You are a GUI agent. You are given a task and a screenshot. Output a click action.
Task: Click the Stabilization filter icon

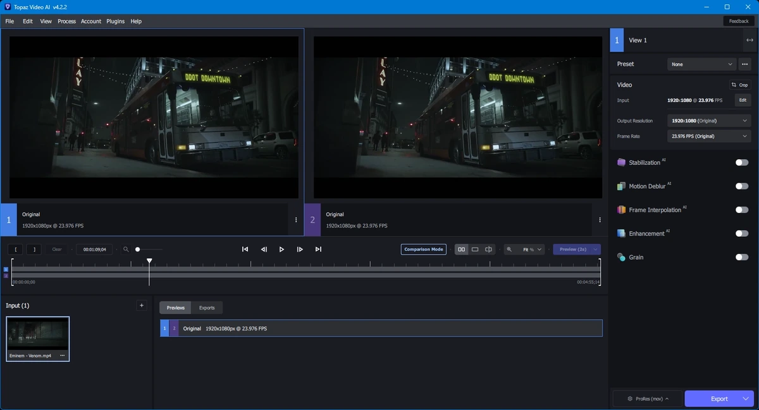621,162
